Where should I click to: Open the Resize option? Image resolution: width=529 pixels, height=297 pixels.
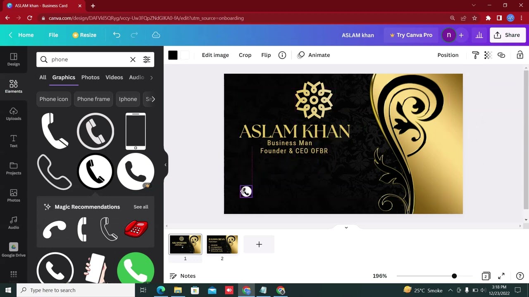(84, 35)
